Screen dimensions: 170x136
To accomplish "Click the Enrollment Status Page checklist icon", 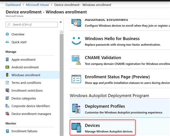I will click(x=76, y=79).
